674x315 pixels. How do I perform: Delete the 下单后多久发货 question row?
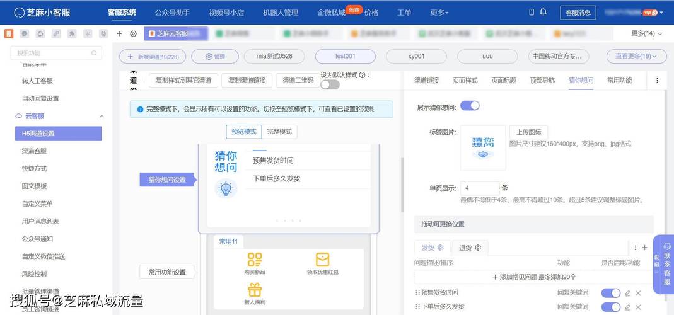point(638,307)
